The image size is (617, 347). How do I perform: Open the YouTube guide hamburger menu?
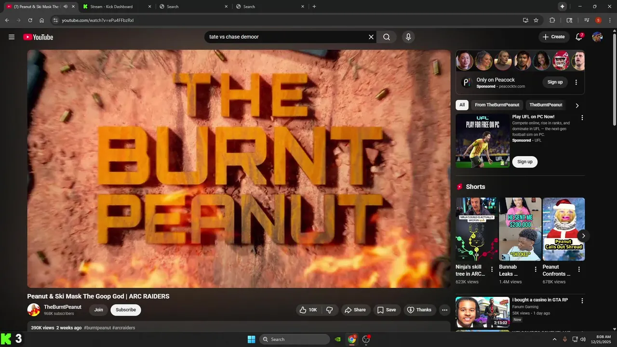[x=12, y=37]
